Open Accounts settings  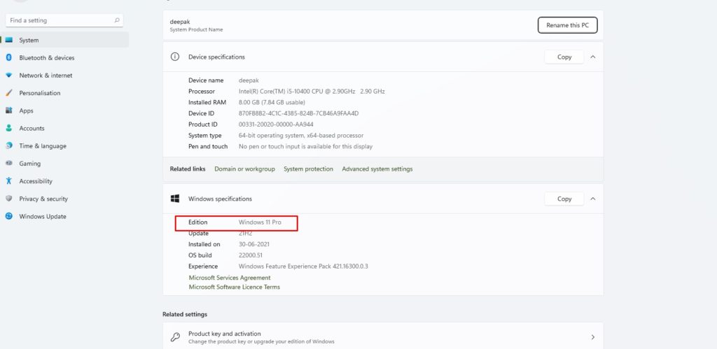[x=64, y=129]
